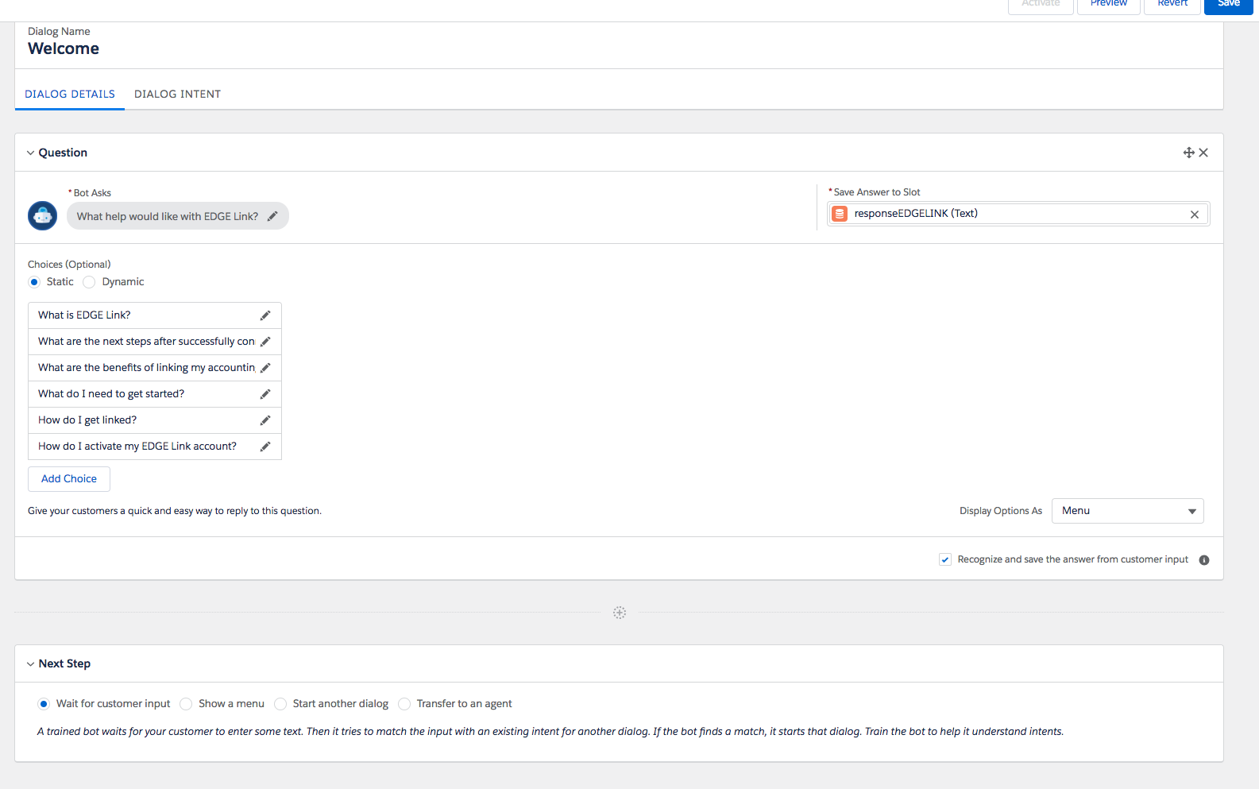Toggle Recognize and save the answer checkbox
1259x789 pixels.
tap(945, 559)
